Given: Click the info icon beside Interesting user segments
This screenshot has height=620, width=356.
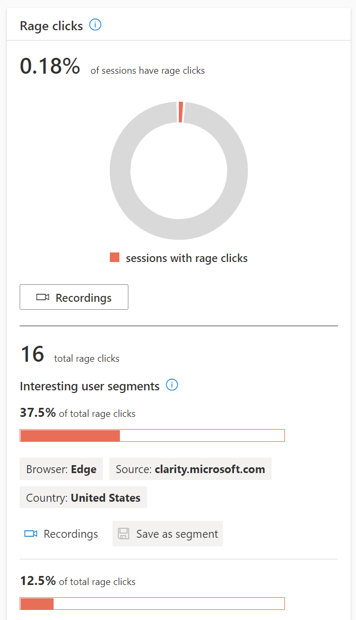Looking at the screenshot, I should click(x=172, y=385).
